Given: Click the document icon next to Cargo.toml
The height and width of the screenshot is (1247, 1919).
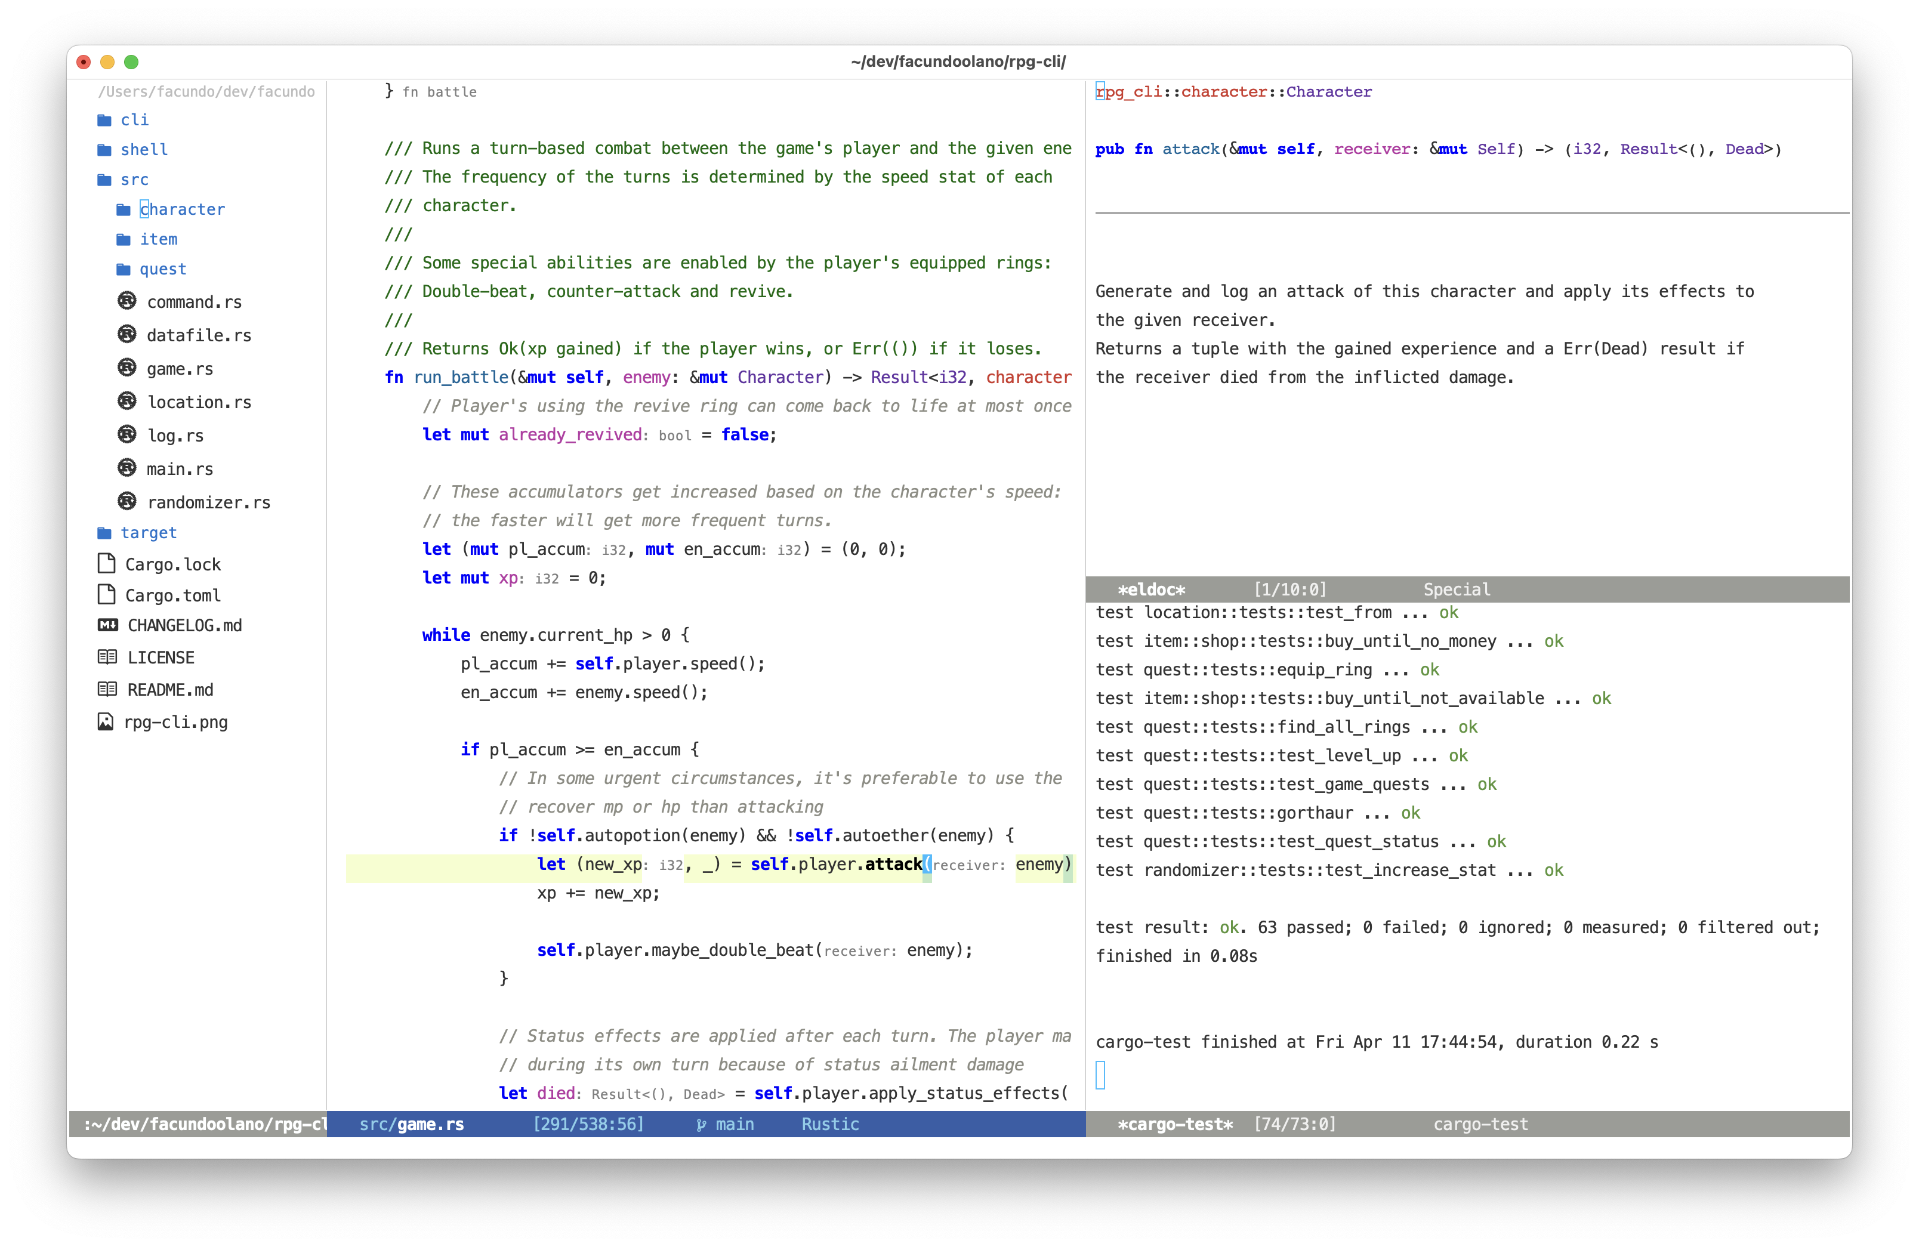Looking at the screenshot, I should point(106,595).
